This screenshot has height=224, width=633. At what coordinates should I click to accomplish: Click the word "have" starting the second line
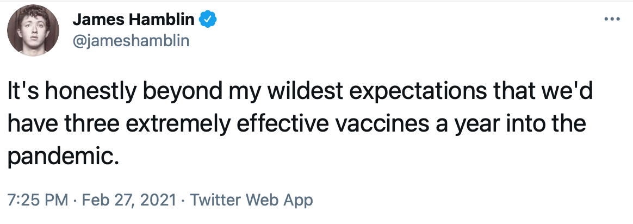point(31,124)
